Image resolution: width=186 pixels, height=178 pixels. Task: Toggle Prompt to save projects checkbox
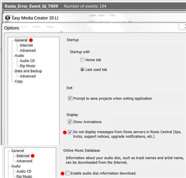(x=70, y=98)
